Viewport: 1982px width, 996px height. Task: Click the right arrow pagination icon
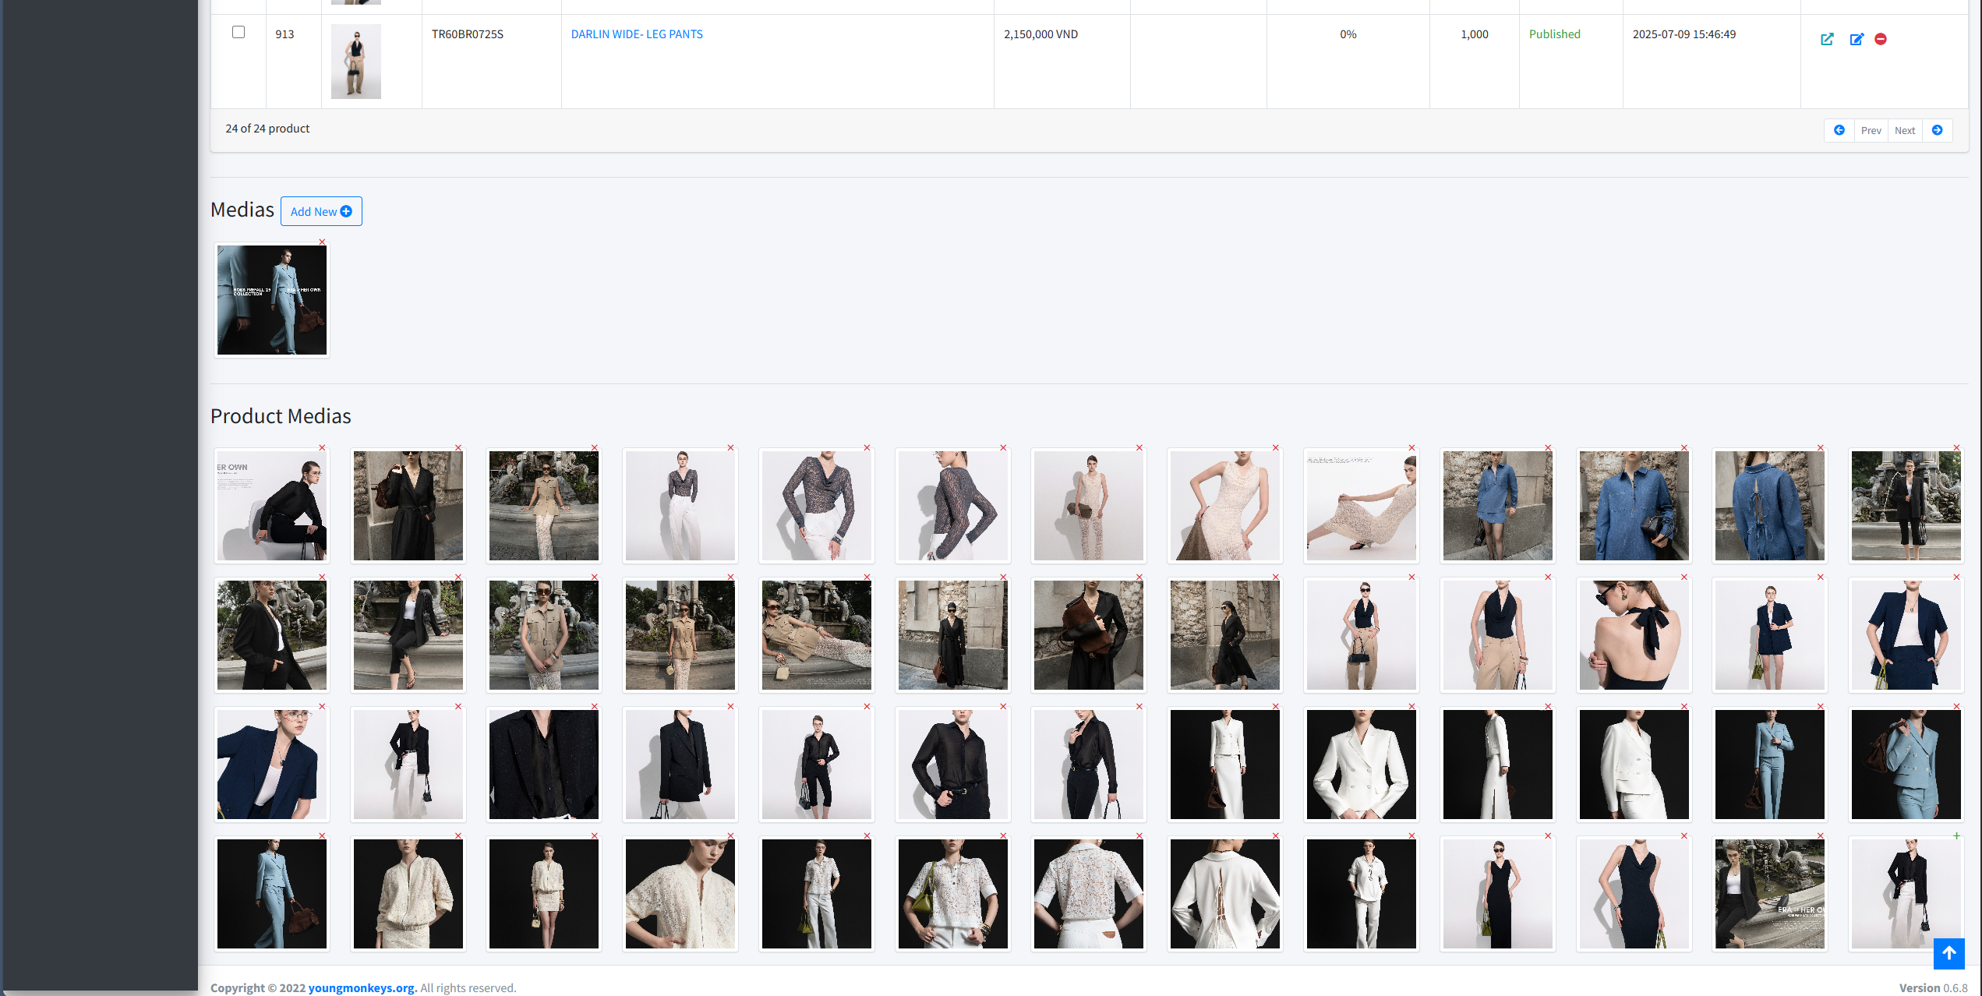pos(1937,130)
